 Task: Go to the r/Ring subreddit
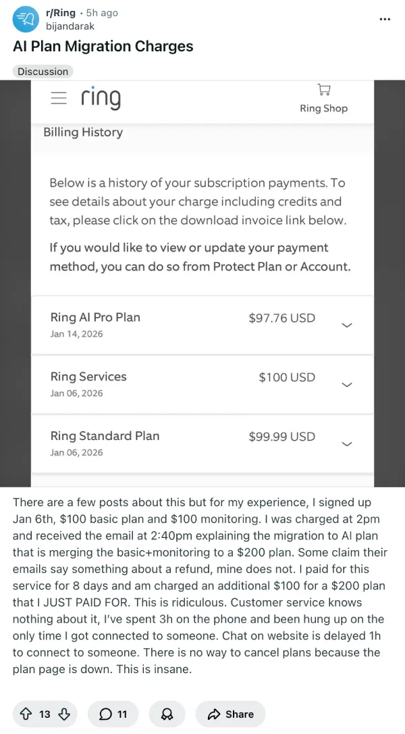60,13
